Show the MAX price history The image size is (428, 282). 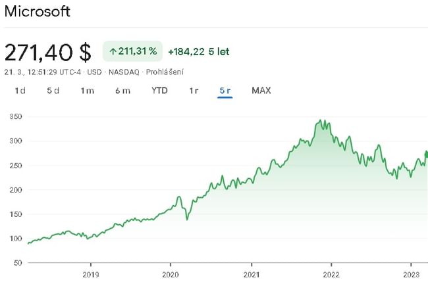tap(261, 91)
